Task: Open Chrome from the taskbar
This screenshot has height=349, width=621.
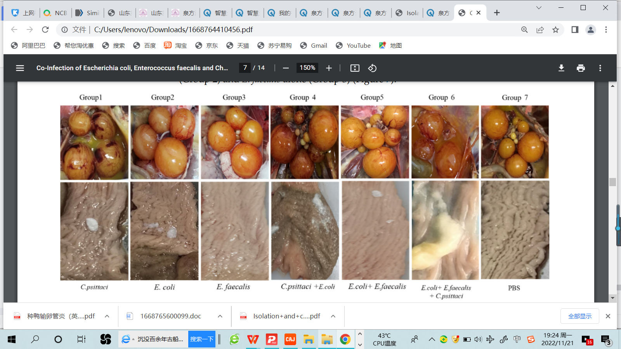Action: pyautogui.click(x=345, y=339)
